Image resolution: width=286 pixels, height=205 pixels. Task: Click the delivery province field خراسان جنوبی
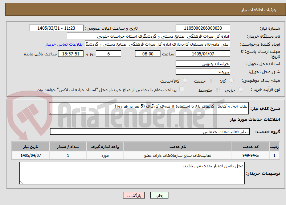coord(203,63)
